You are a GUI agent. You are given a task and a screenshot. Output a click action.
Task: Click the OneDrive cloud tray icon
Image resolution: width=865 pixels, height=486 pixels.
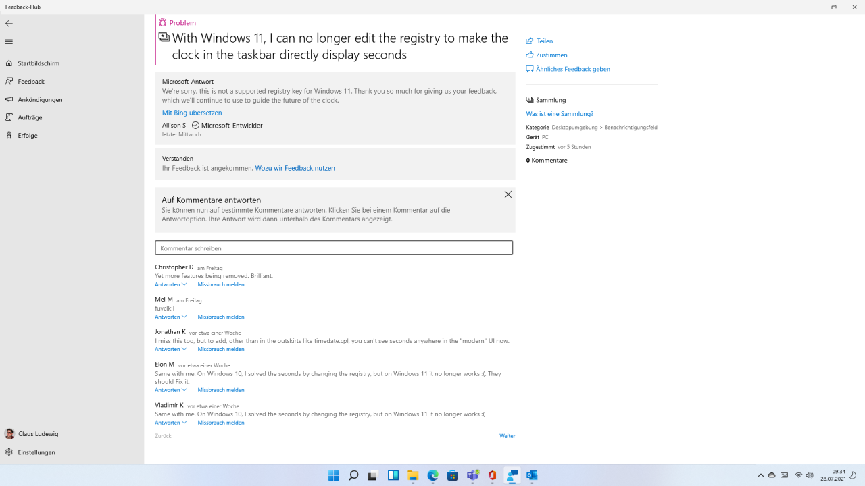772,475
